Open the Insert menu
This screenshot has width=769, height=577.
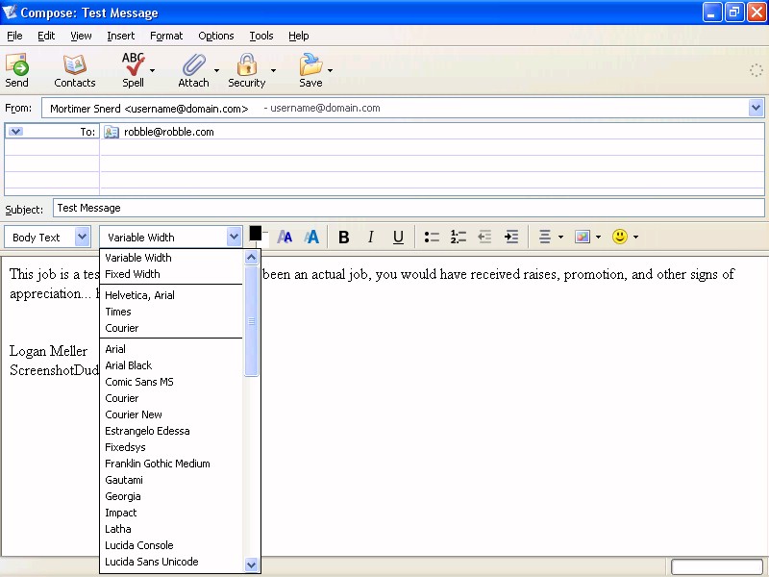[x=121, y=36]
